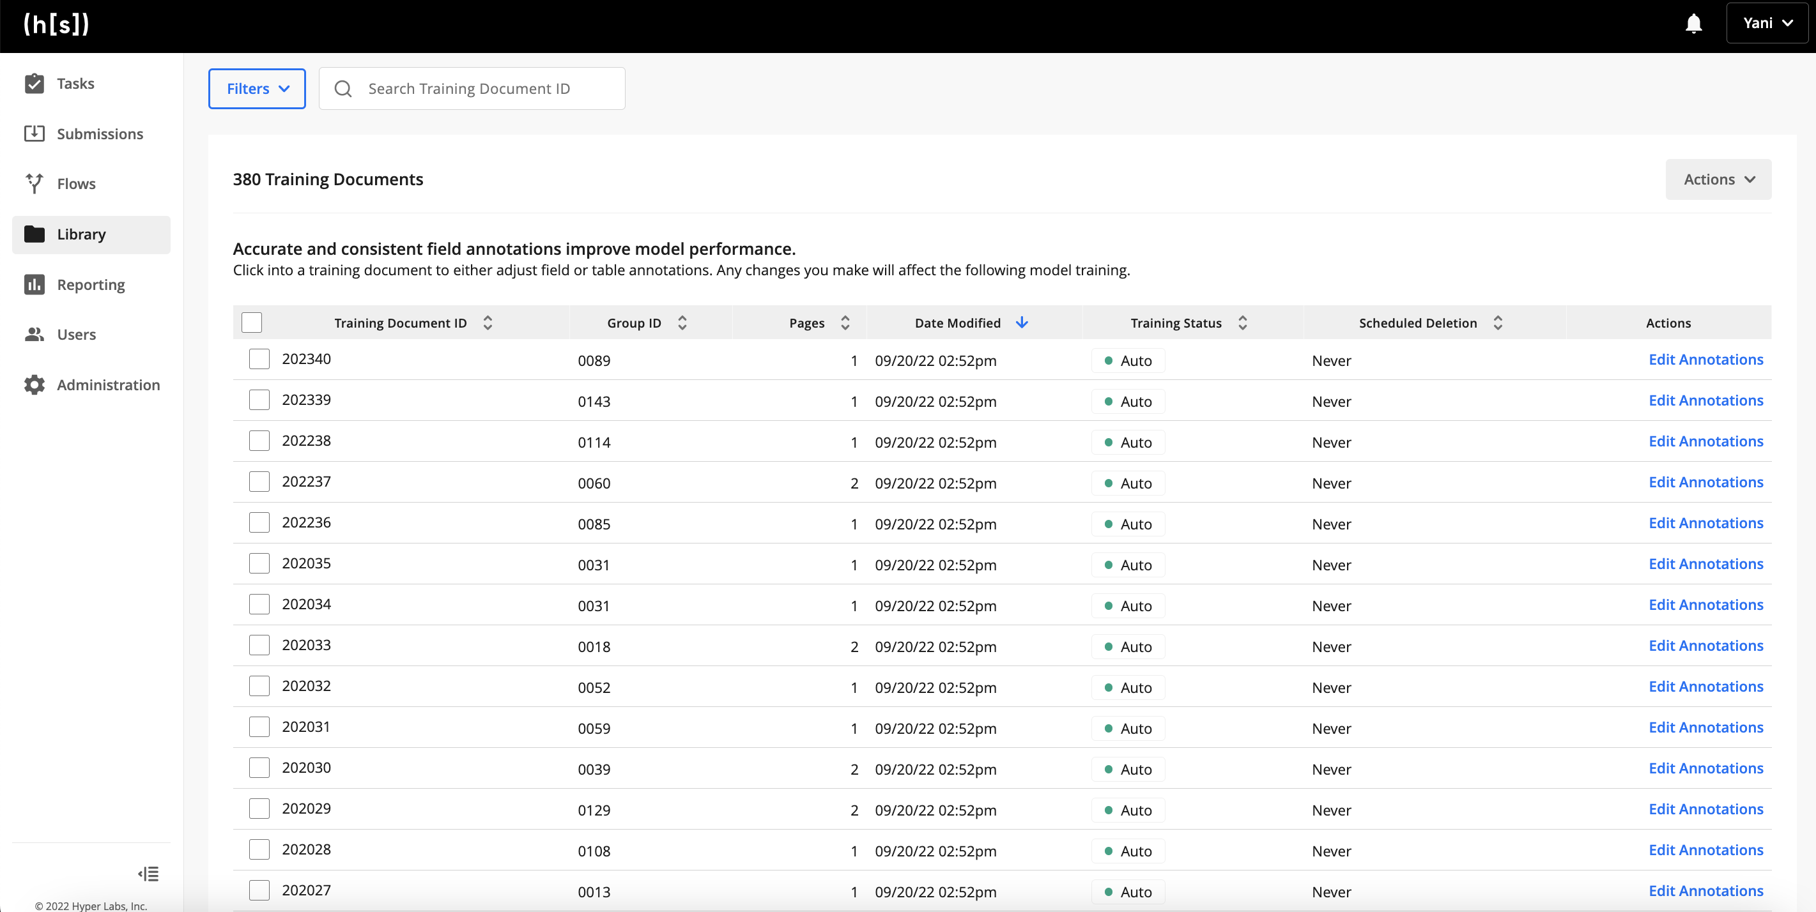Click Group ID 0143

(594, 402)
